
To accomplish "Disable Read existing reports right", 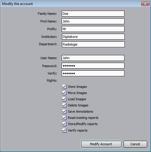I will point(64,118).
